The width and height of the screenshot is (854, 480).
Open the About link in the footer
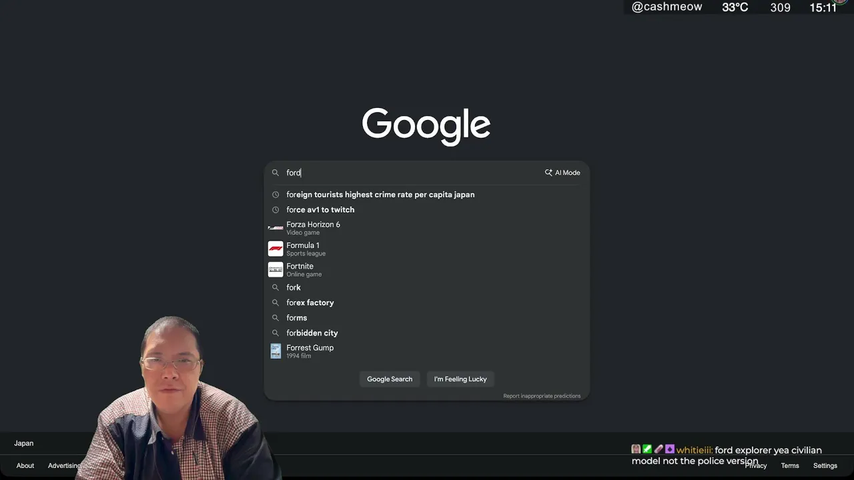pos(25,465)
